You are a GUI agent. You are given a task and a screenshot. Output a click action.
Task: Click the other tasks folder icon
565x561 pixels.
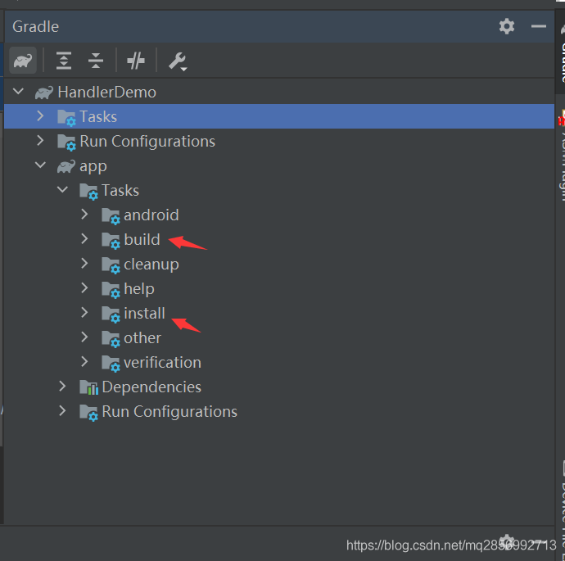coord(111,337)
